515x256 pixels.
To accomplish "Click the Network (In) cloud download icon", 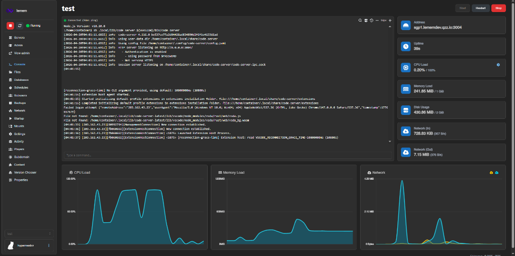I will pos(406,132).
